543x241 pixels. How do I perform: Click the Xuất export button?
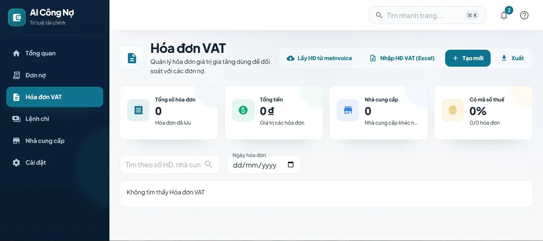512,58
